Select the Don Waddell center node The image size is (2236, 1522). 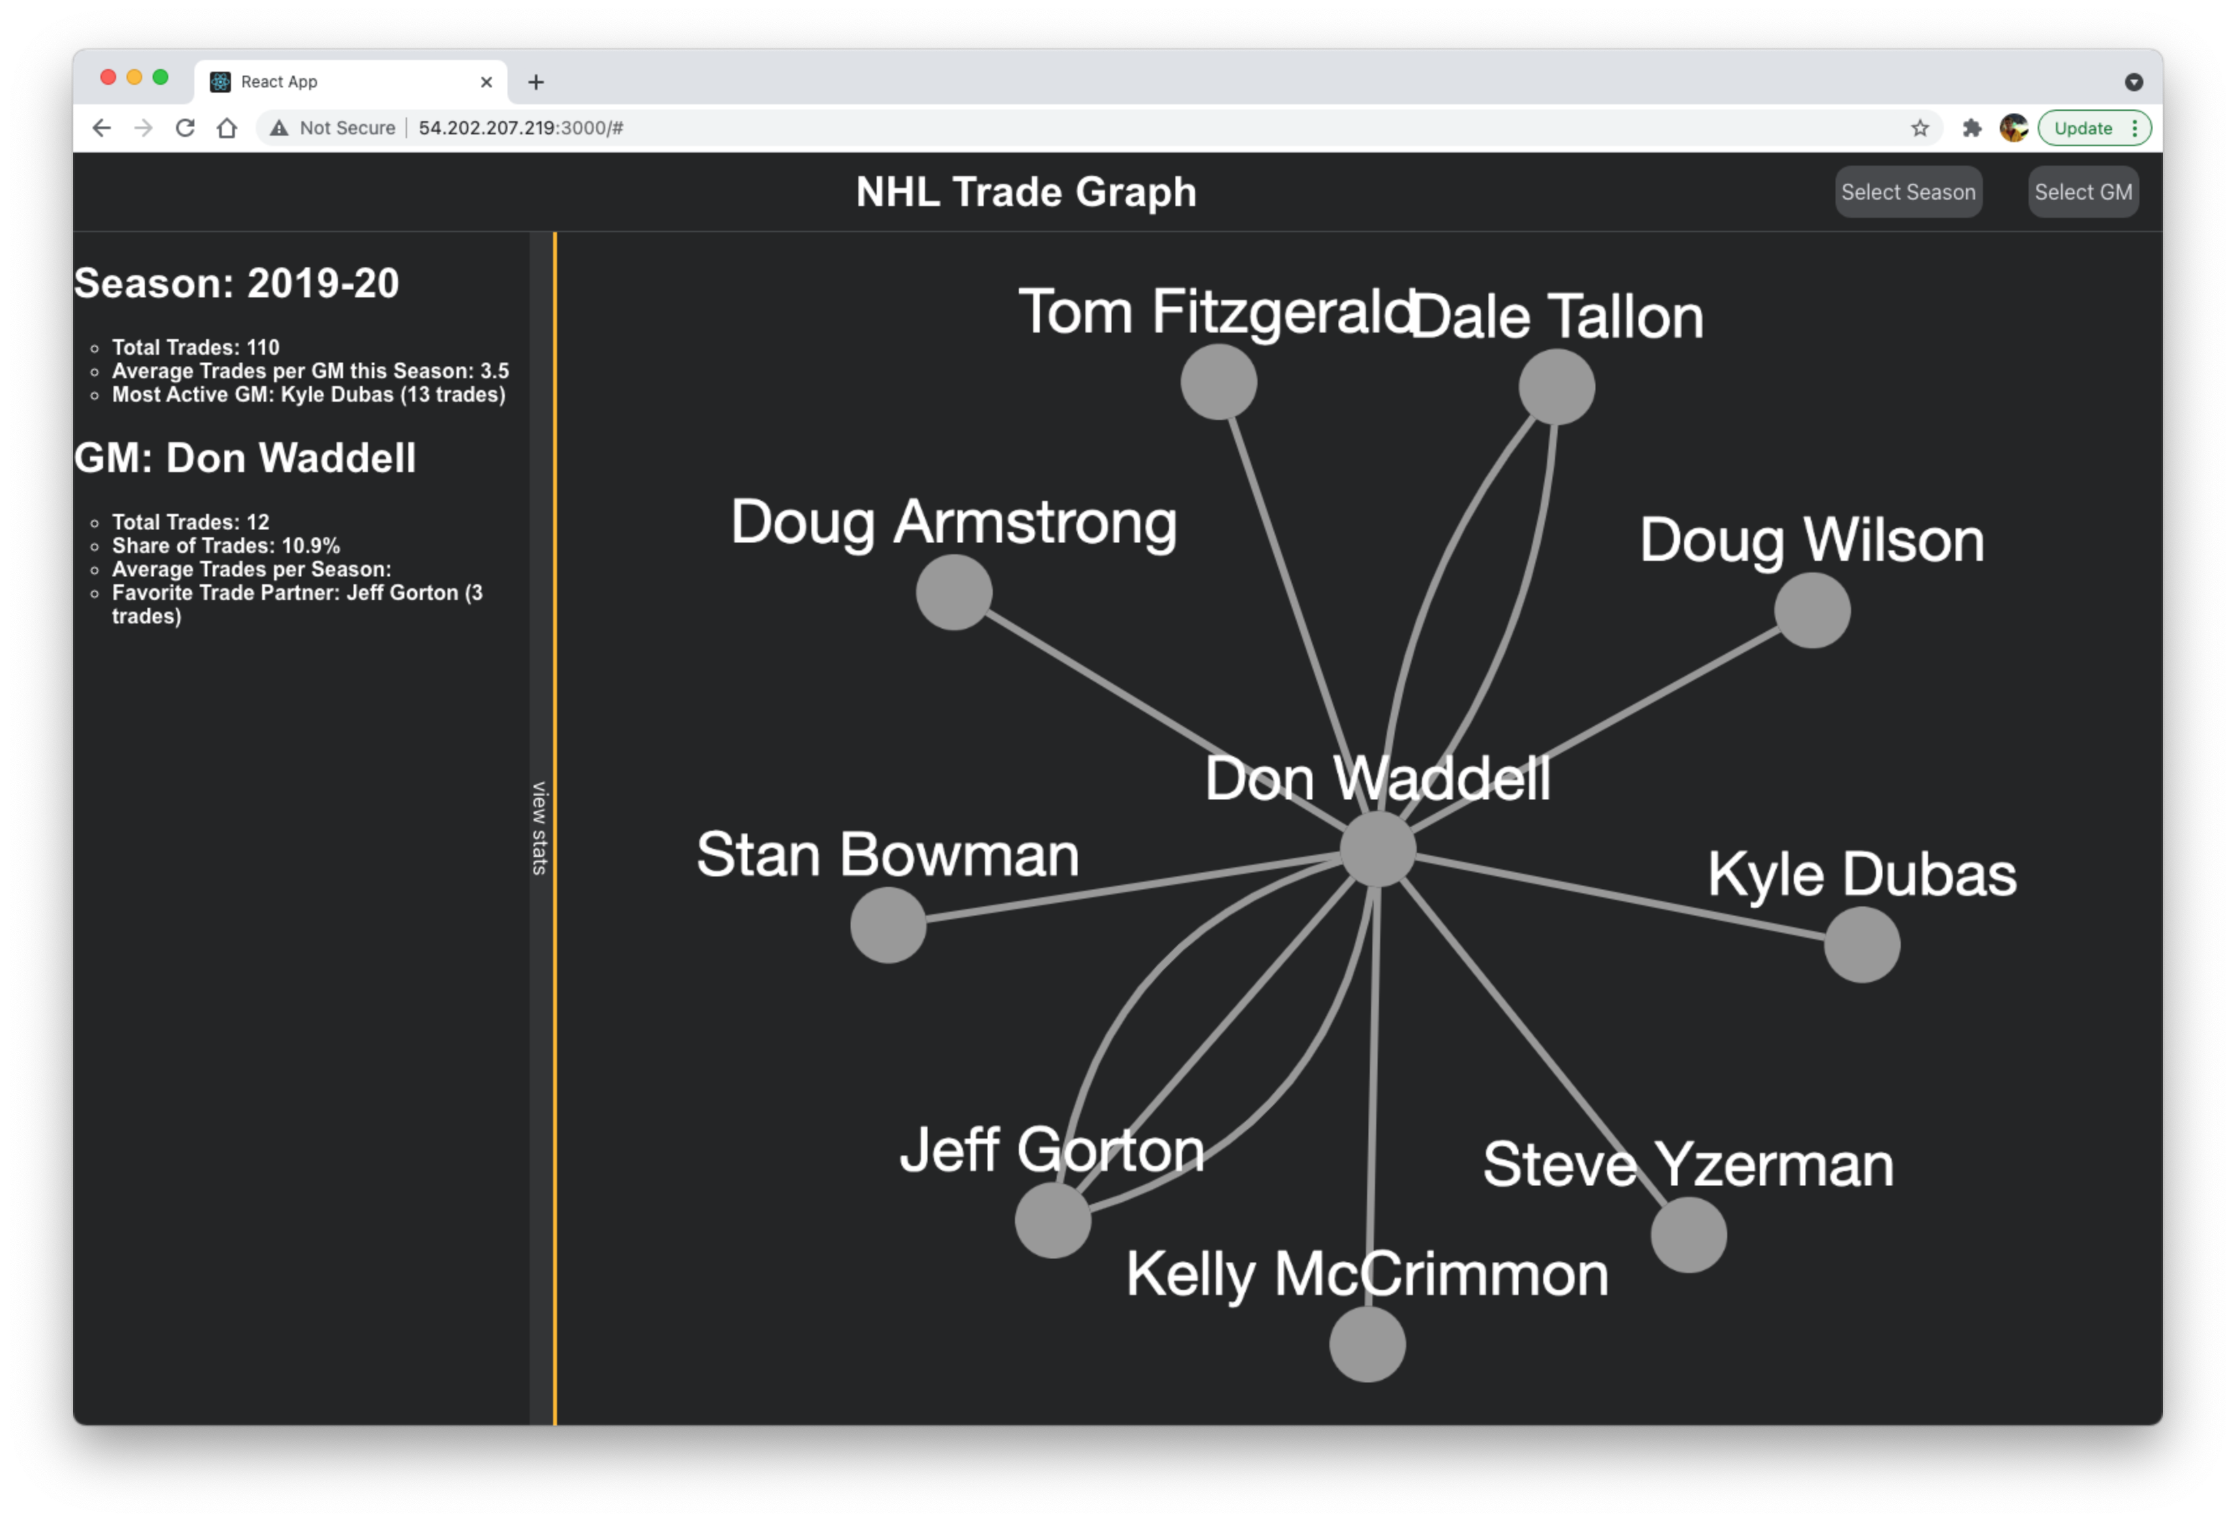(1378, 848)
